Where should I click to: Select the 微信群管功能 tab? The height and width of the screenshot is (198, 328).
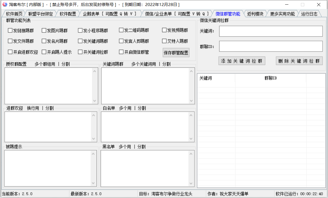228,14
